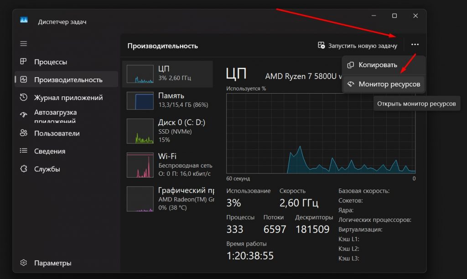Screen dimensions: 467x279
Task: Click the 60 секунд graph axis label
Action: pos(238,179)
